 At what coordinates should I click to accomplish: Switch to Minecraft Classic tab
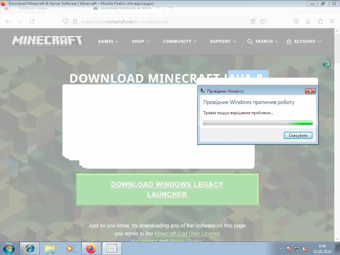33,8
